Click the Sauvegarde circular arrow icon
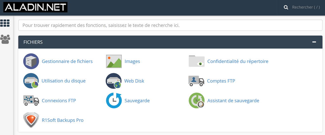 click(x=114, y=101)
